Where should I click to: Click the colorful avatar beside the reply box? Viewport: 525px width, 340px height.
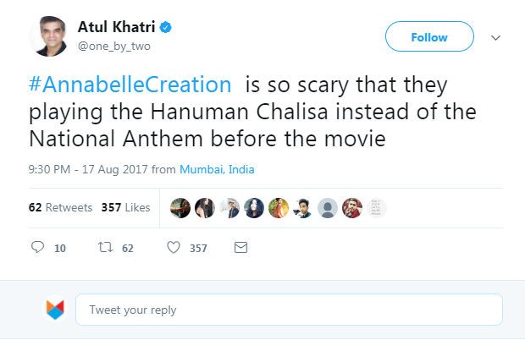pyautogui.click(x=55, y=309)
